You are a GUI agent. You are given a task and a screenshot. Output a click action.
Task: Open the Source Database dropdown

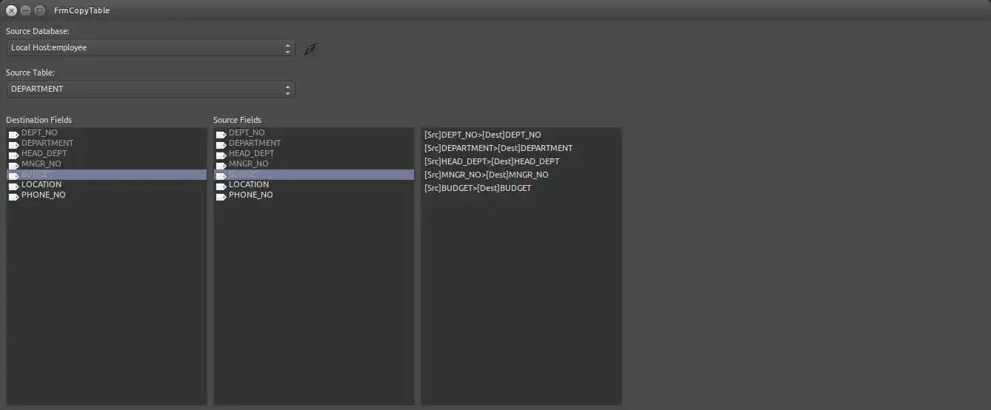click(x=150, y=48)
